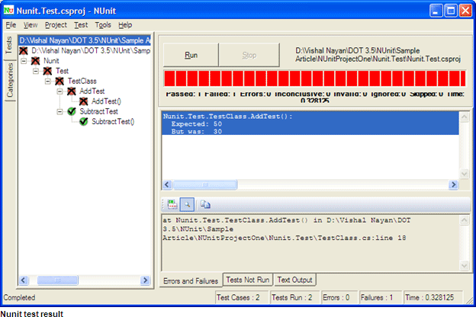Toggle the magnifier source code view icon
The width and height of the screenshot is (476, 317).
click(x=187, y=204)
